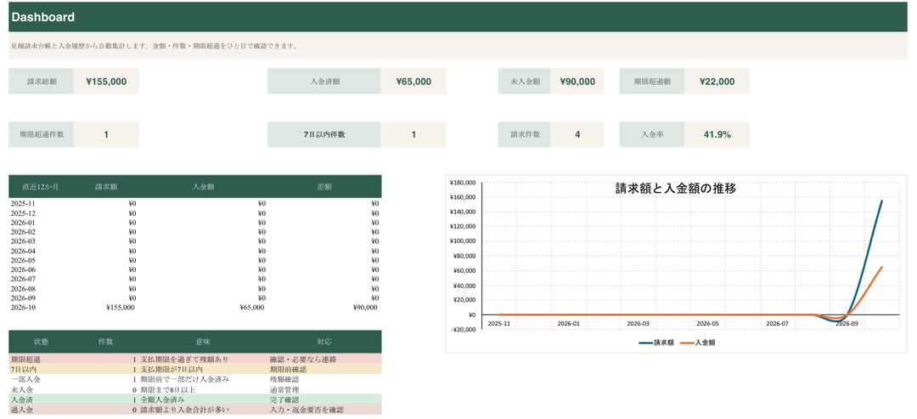Screen dimensions: 917x419
Task: Click the count 0 in the 未入金 status row
Action: point(134,389)
